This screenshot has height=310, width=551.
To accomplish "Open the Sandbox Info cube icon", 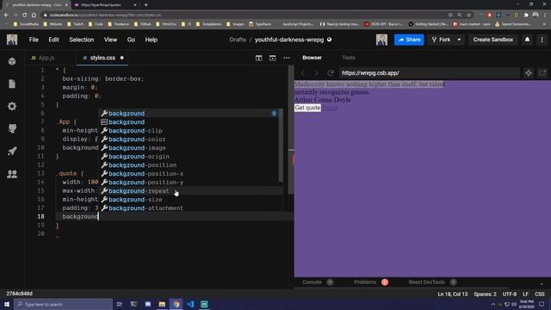I will [x=12, y=61].
